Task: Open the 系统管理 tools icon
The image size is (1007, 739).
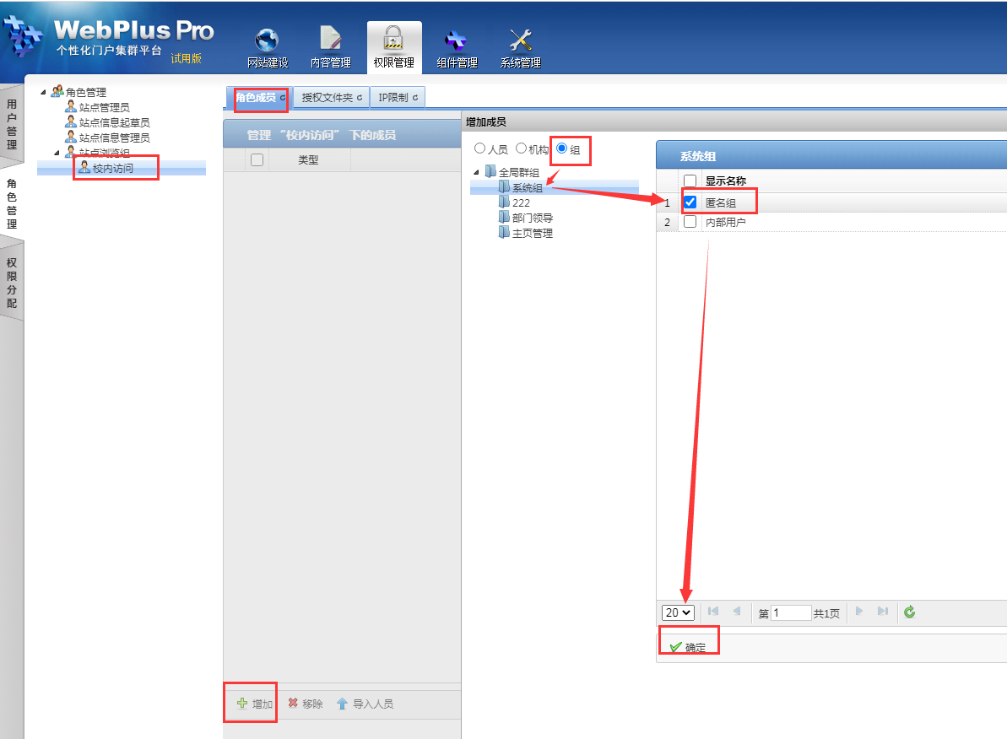Action: point(520,40)
